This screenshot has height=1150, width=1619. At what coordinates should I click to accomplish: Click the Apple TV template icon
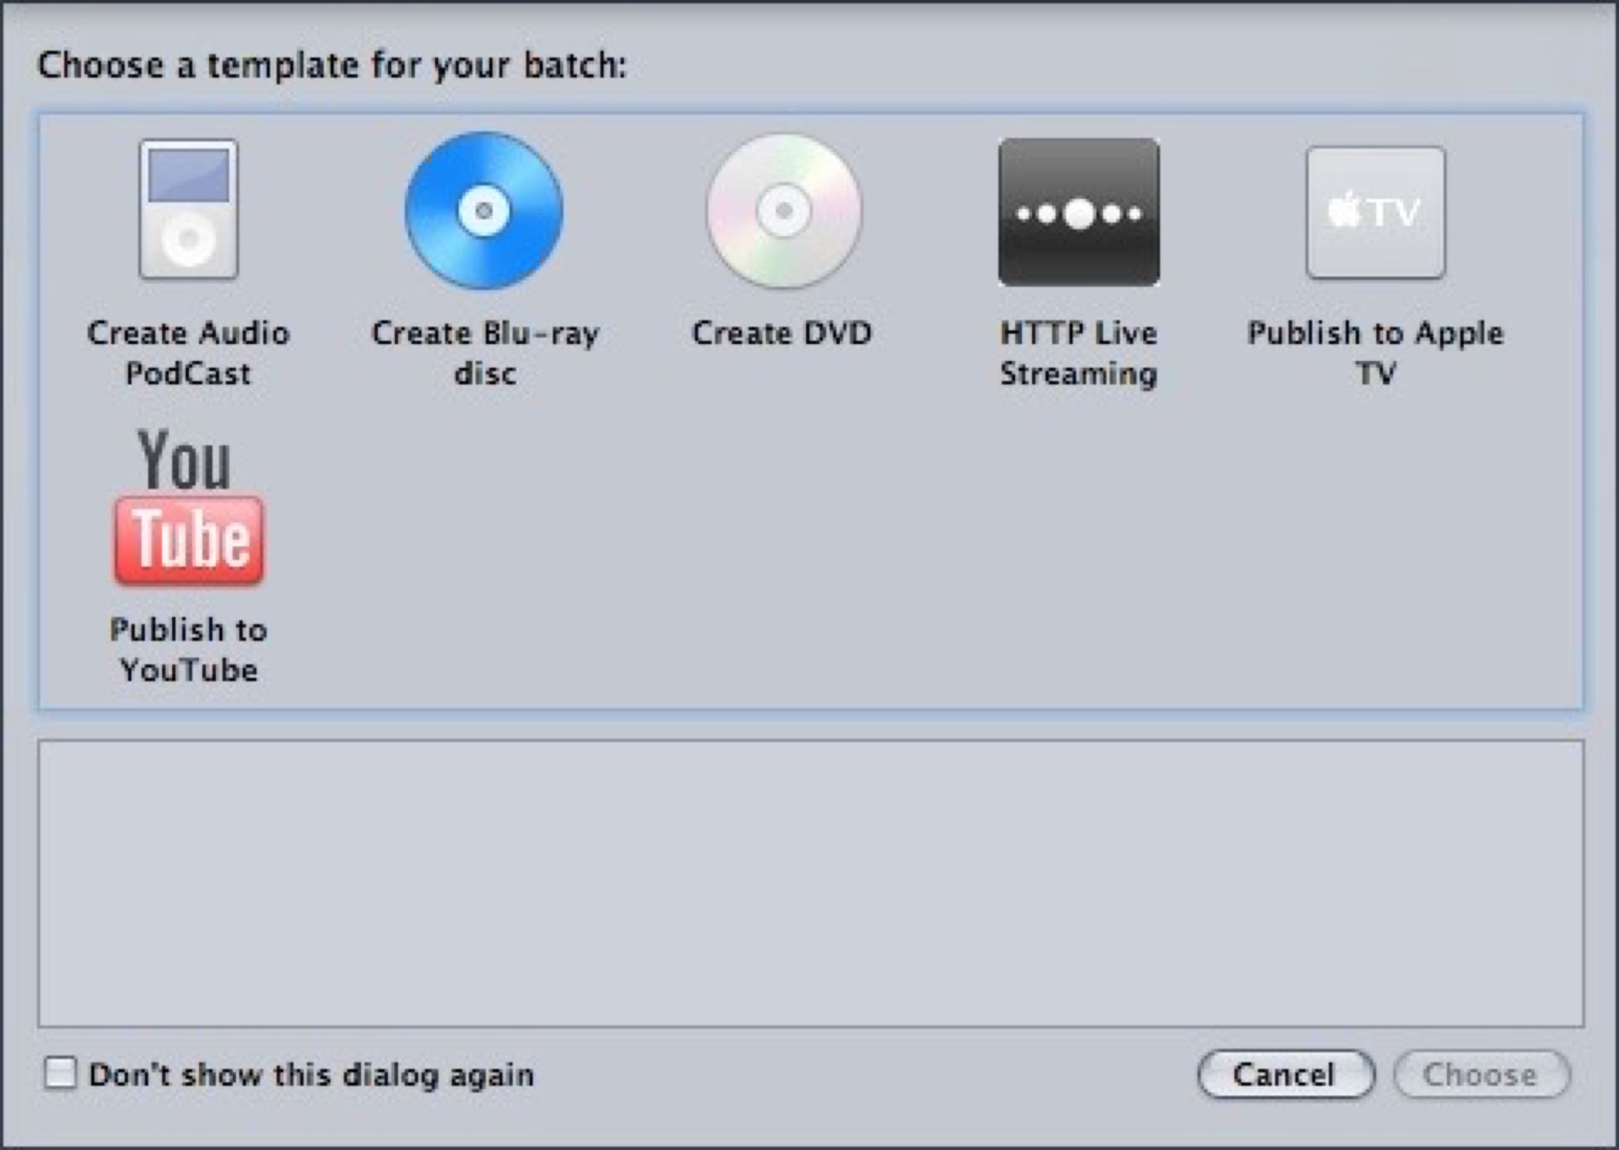(x=1375, y=212)
